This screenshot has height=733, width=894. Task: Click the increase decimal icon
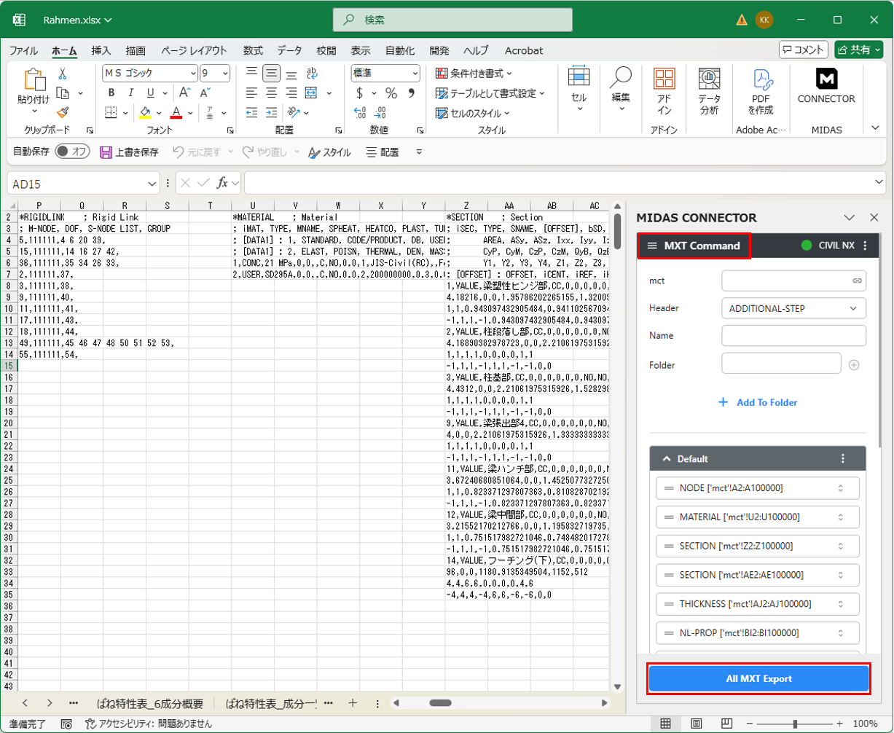(359, 113)
